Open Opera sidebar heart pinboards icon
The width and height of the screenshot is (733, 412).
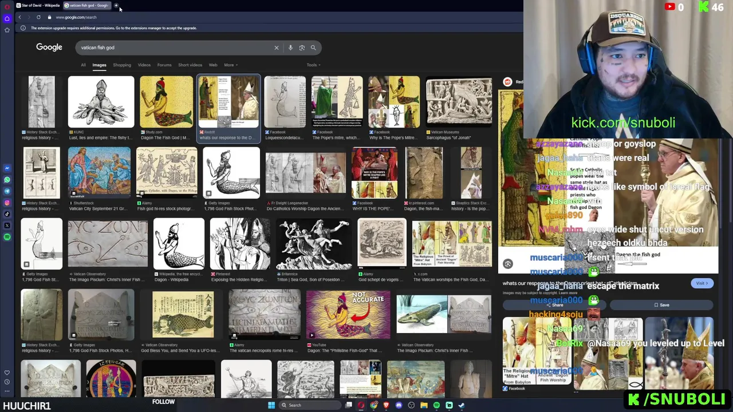pos(7,373)
